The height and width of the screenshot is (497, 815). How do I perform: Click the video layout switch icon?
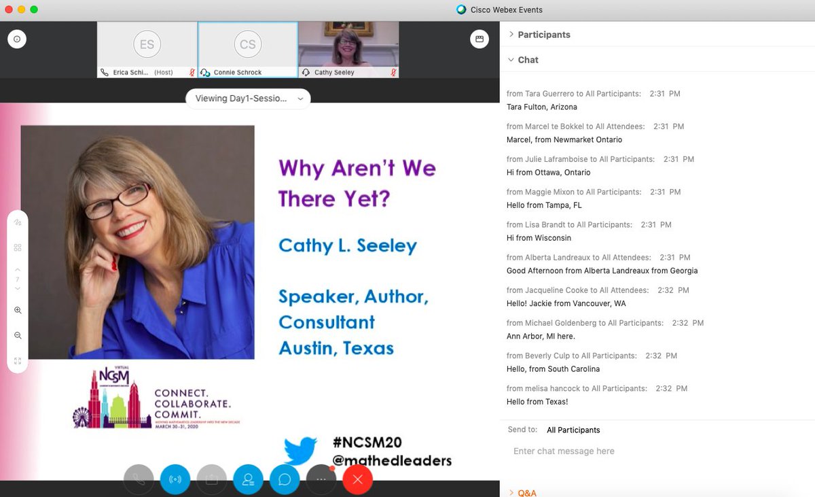point(479,39)
